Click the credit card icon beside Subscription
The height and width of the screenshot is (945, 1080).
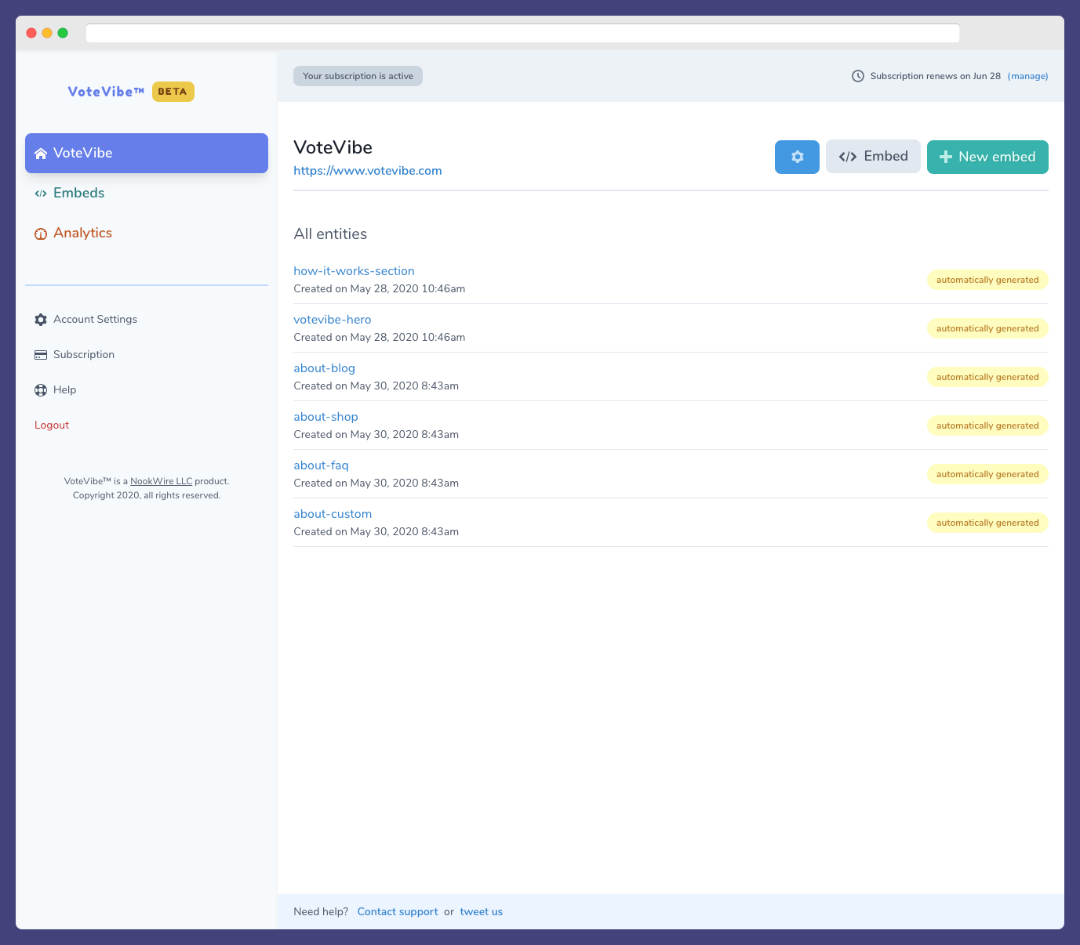[x=41, y=355]
